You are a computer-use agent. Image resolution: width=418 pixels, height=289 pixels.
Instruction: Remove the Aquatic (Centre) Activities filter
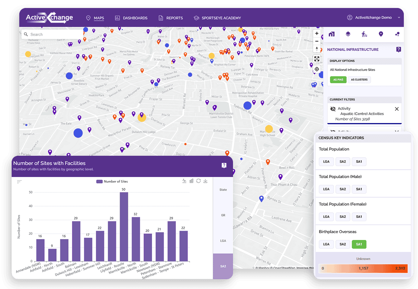point(397,109)
